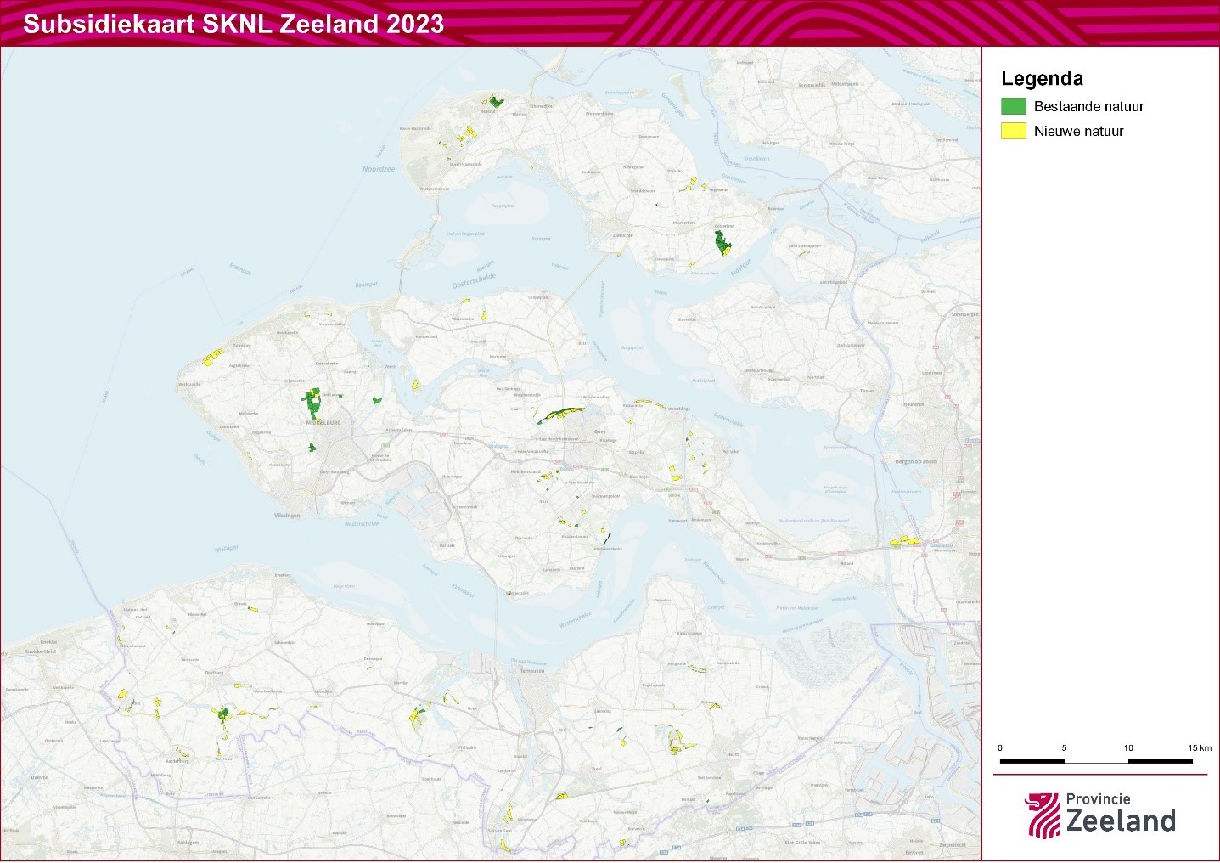Click the Noordzee label on the map

click(379, 169)
